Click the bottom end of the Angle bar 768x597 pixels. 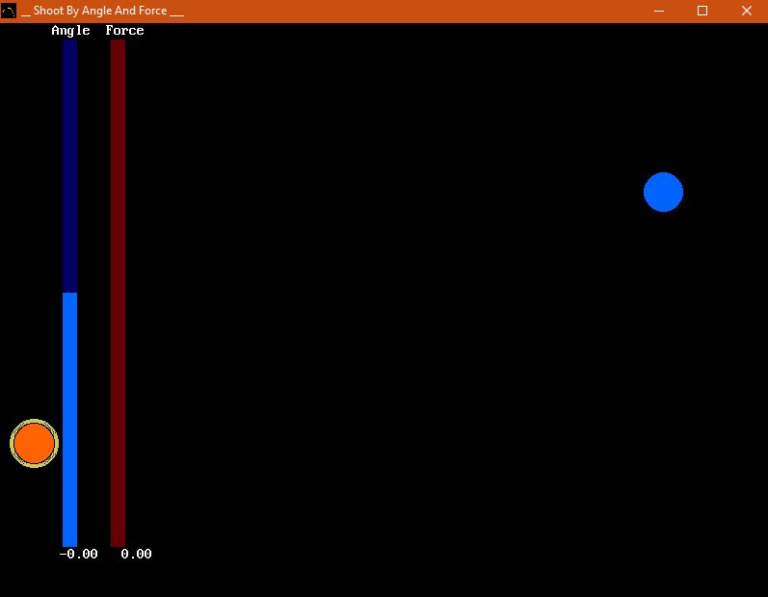(69, 543)
